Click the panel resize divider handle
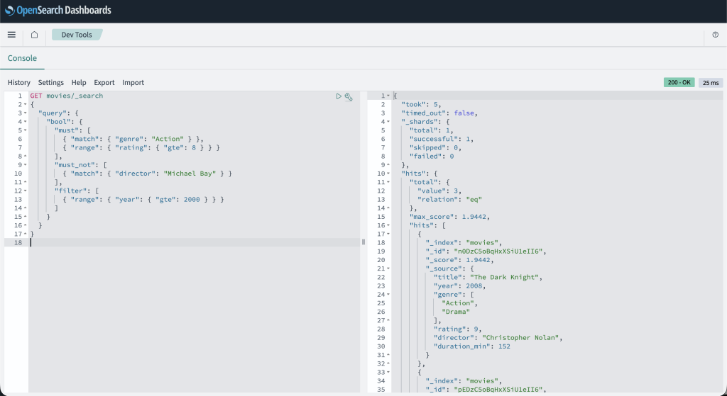Viewport: 727px width, 396px height. pos(363,242)
